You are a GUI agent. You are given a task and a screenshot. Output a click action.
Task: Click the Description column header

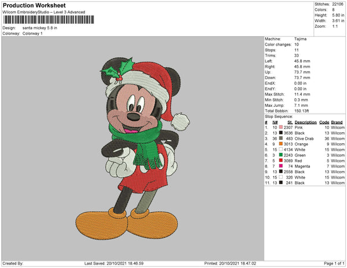pyautogui.click(x=305, y=122)
